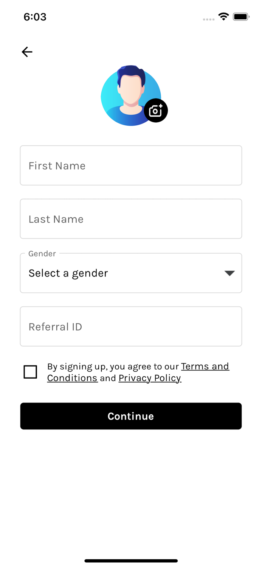The image size is (262, 568).
Task: Open the Privacy Policy link
Action: [x=150, y=378]
